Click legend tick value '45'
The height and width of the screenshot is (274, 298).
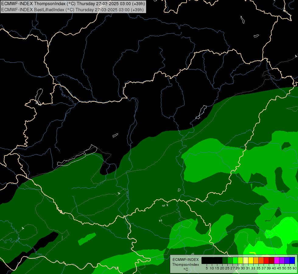[279, 268]
